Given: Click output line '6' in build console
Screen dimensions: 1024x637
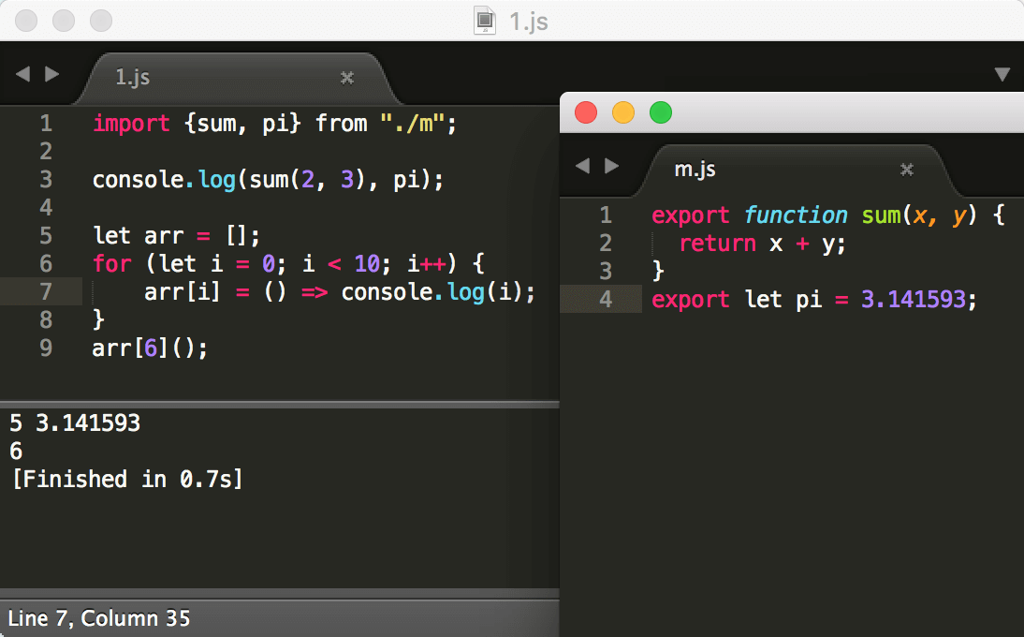Looking at the screenshot, I should click(16, 452).
